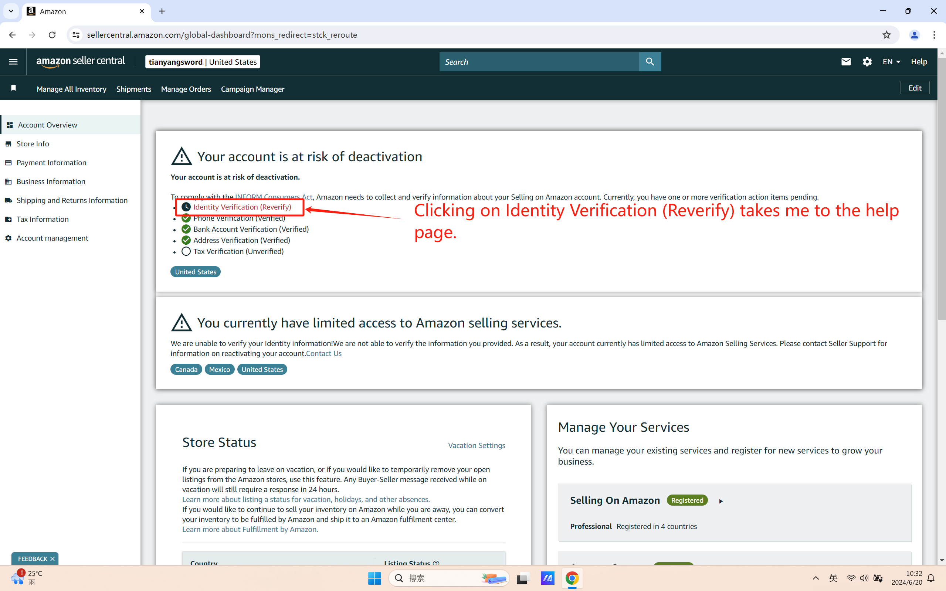Image resolution: width=946 pixels, height=591 pixels.
Task: Click Shipments navigation tab
Action: click(133, 89)
